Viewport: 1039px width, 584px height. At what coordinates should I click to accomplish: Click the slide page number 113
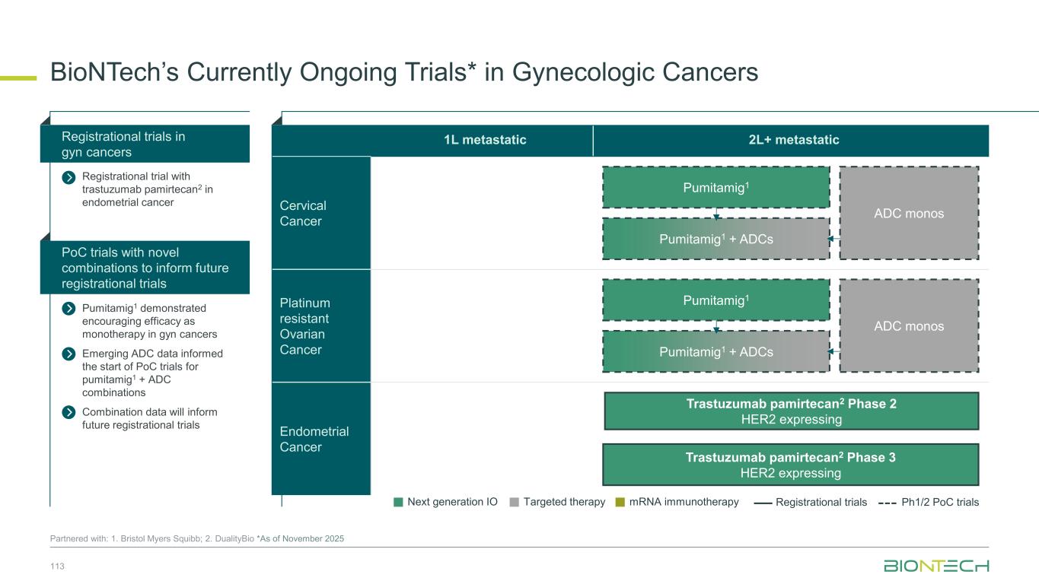pos(57,566)
